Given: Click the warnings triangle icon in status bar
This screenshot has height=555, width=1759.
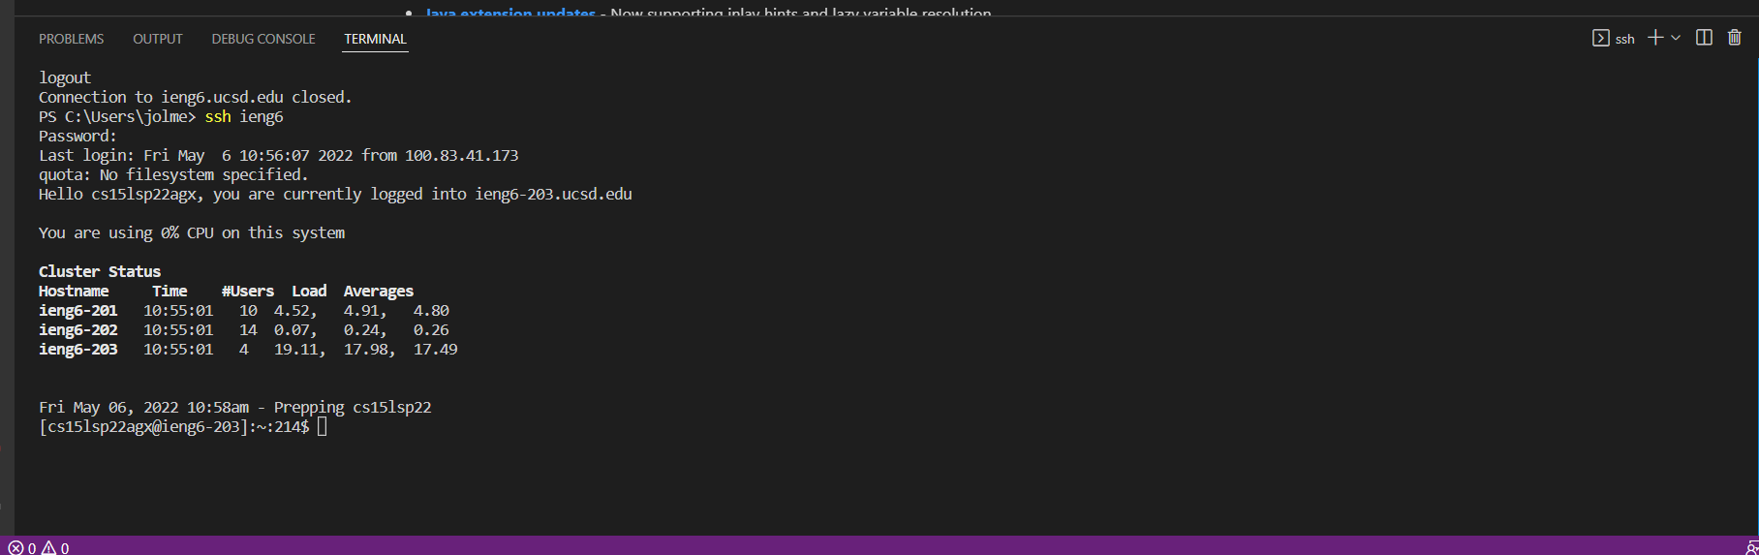Looking at the screenshot, I should pos(48,547).
